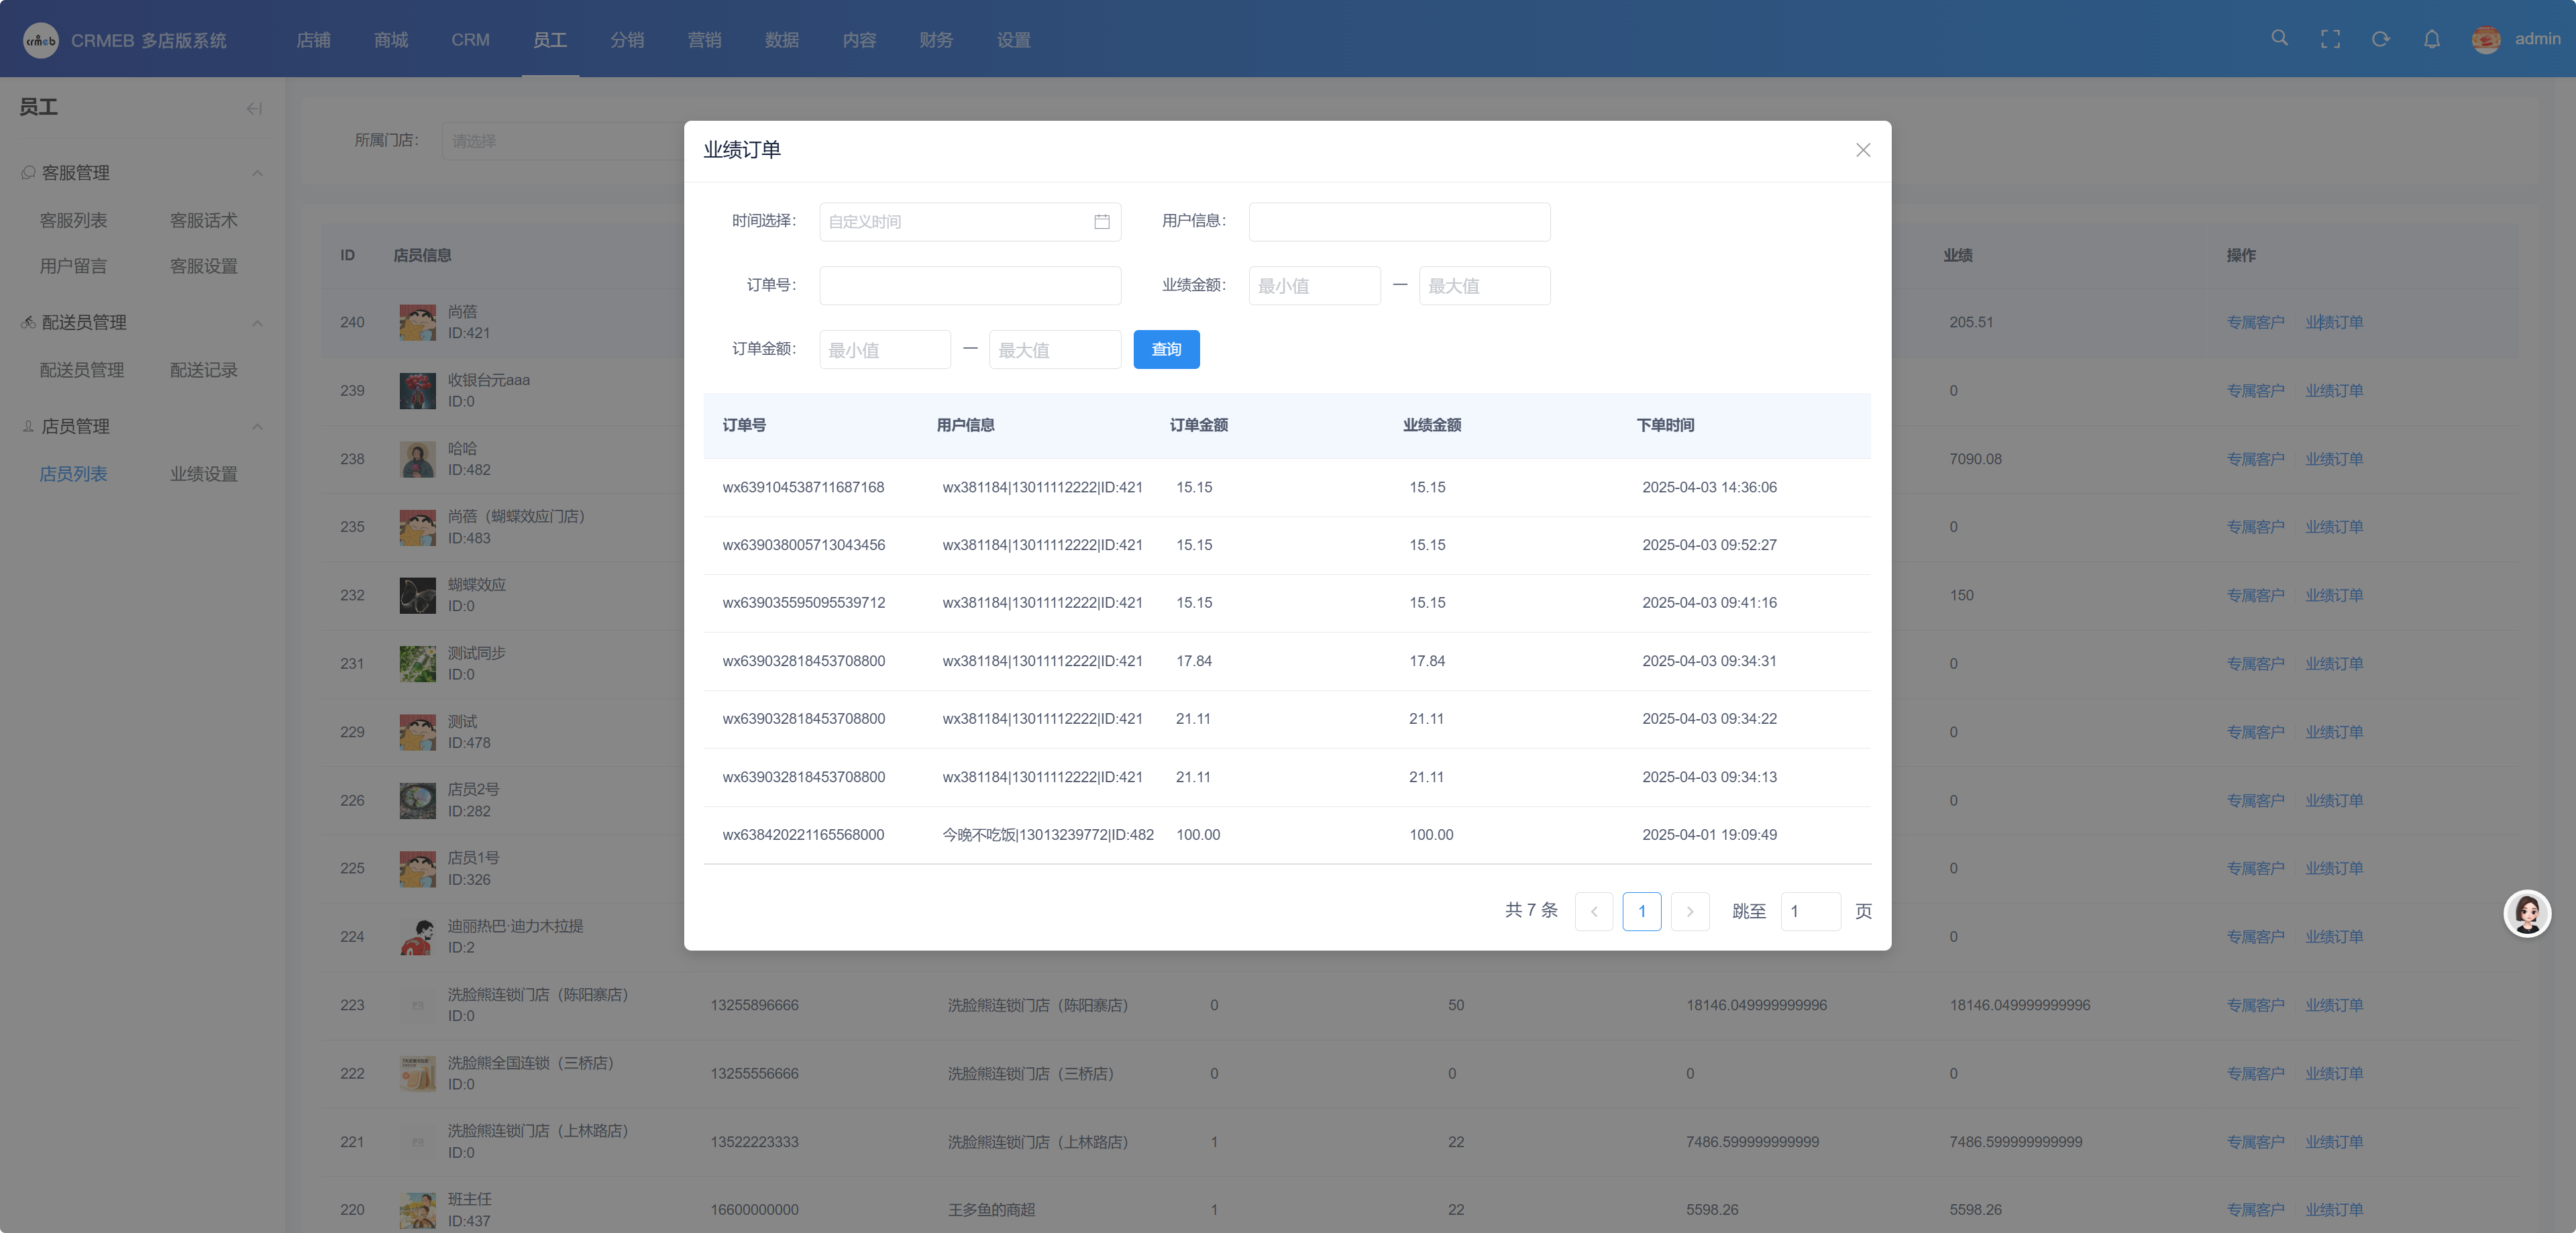Open the notification bell

tap(2432, 39)
